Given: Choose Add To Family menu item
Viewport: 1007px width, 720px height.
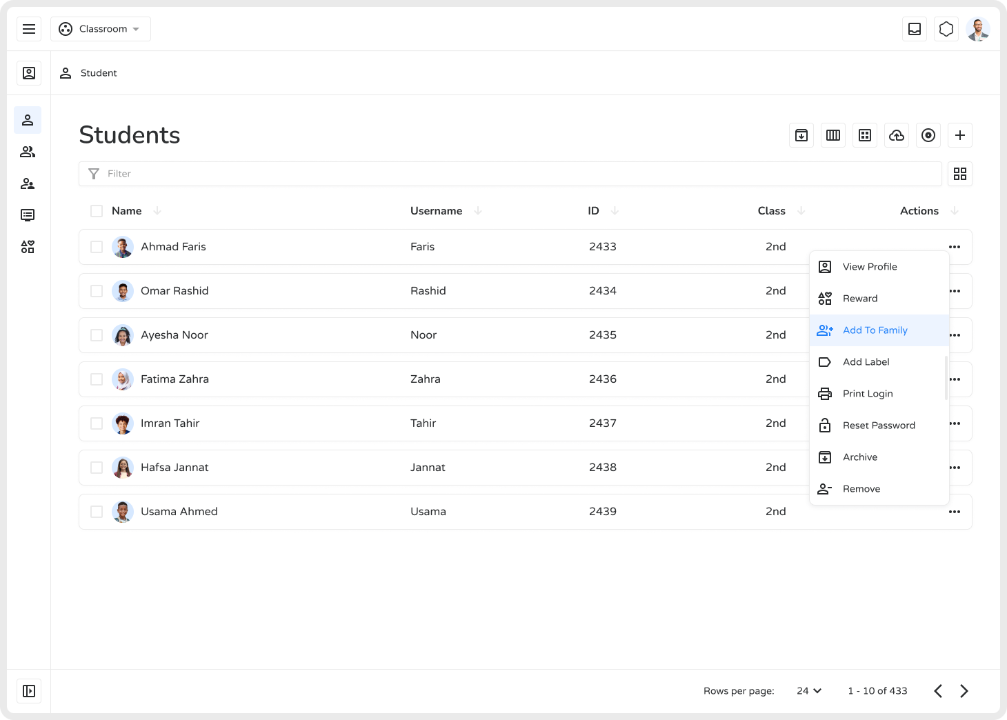Looking at the screenshot, I should pos(875,330).
